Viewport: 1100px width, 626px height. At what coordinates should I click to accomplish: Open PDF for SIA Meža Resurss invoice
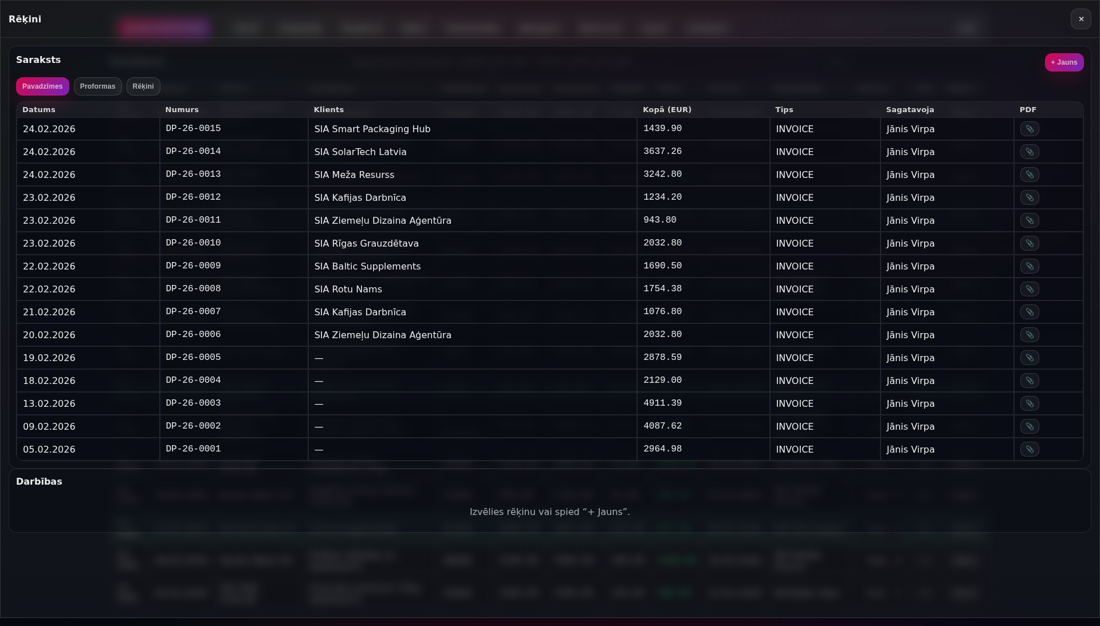pyautogui.click(x=1030, y=175)
